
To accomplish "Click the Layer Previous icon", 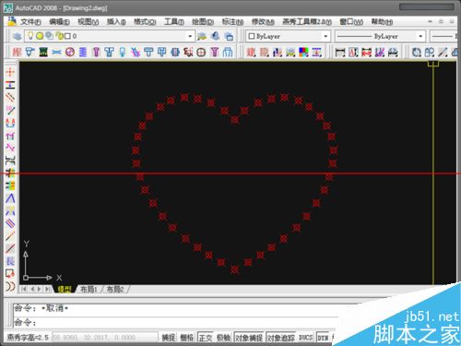I will point(216,36).
